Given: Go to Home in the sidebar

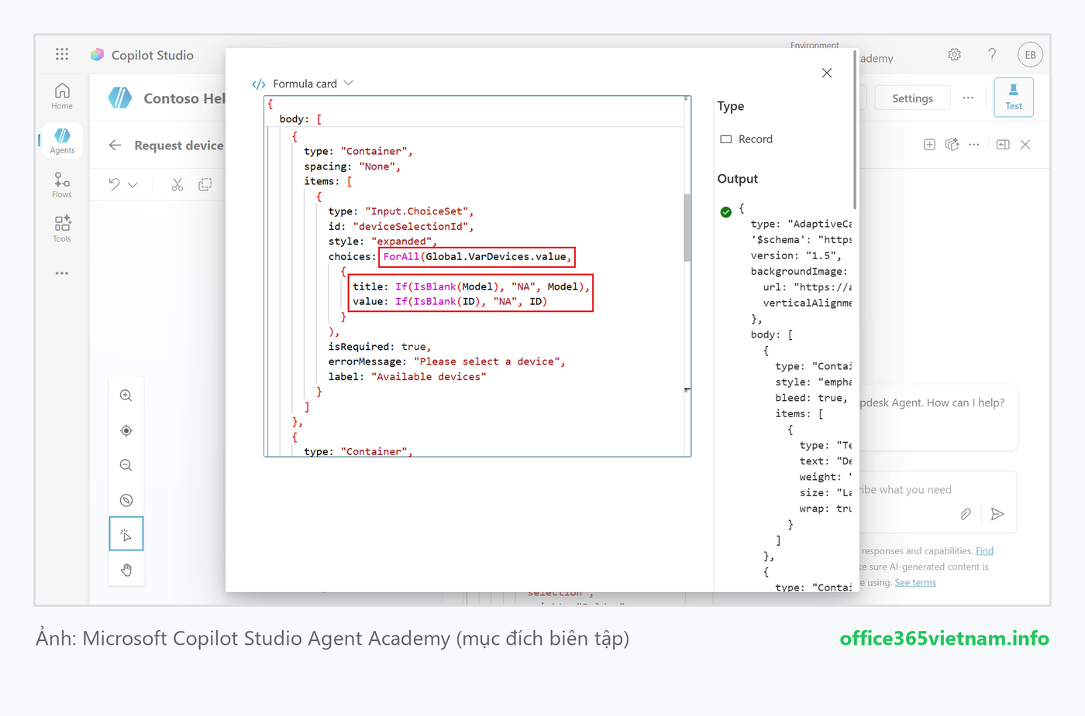Looking at the screenshot, I should point(62,97).
